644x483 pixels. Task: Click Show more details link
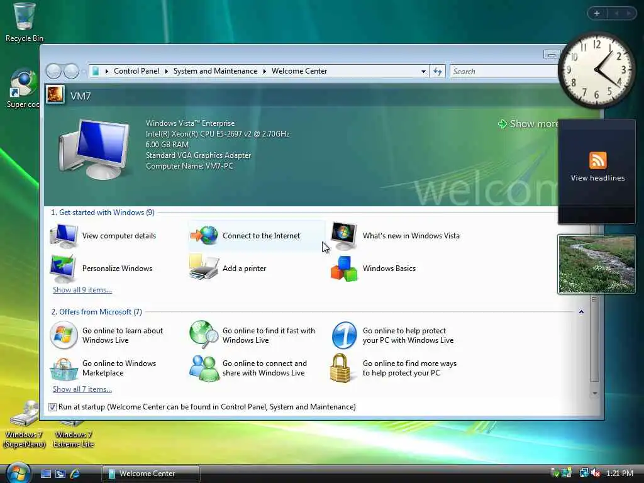tap(528, 124)
